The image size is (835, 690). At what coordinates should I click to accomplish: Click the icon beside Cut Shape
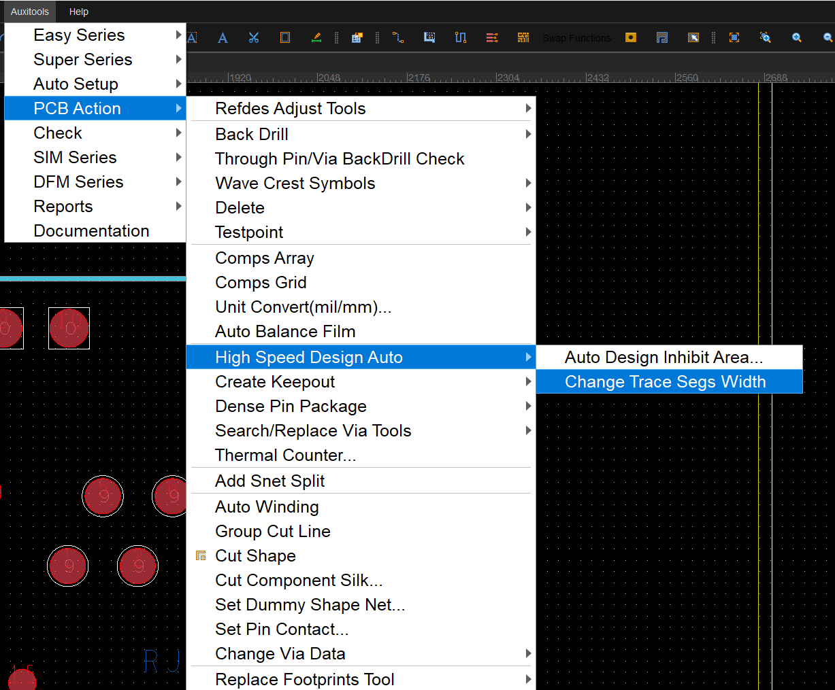tap(201, 556)
